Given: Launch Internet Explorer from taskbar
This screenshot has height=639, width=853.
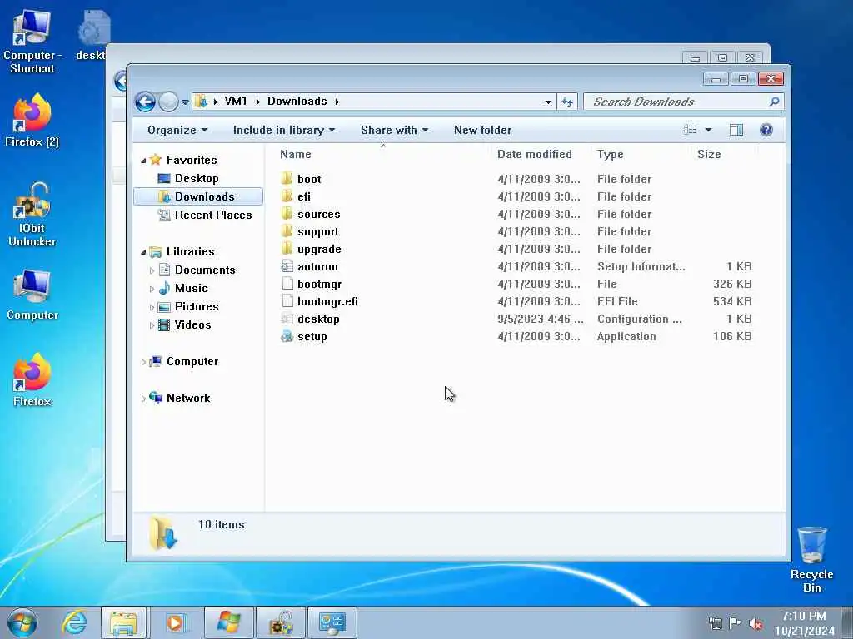Looking at the screenshot, I should 73,622.
